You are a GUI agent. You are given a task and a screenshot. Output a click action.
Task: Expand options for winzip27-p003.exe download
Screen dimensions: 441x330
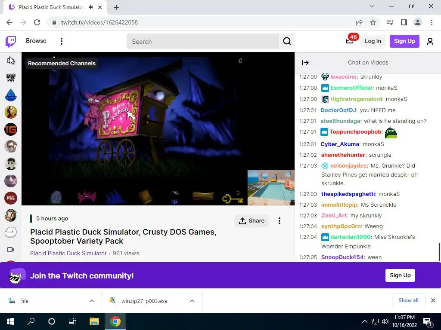click(x=192, y=301)
